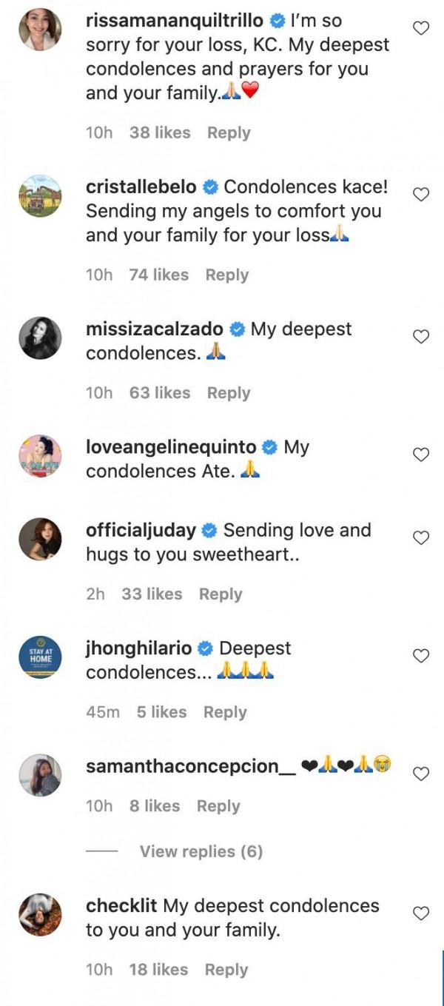The image size is (444, 1006).
Task: Open loveangelinequinto's profile avatar
Action: click(40, 456)
